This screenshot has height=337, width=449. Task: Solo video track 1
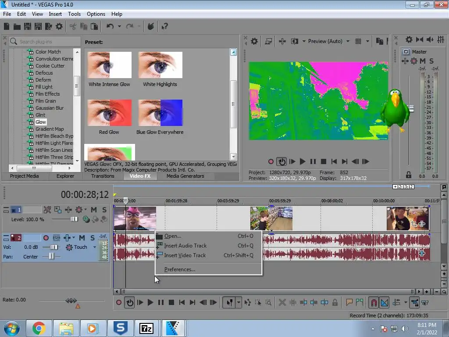click(104, 210)
